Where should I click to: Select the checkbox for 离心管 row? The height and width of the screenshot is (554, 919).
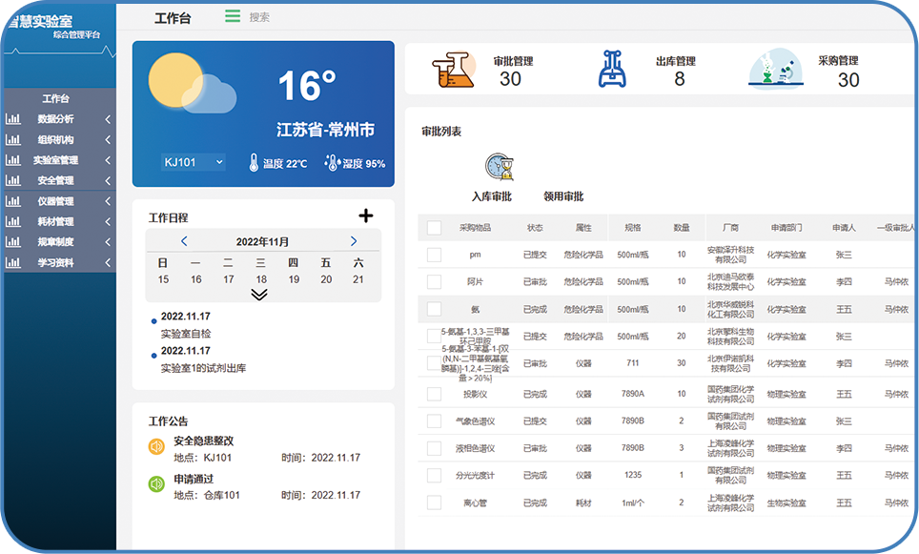coord(435,503)
